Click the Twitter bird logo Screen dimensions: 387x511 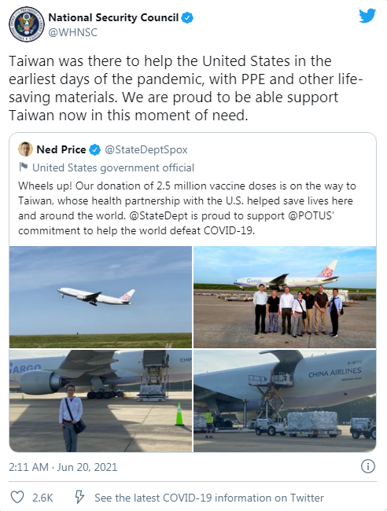[x=367, y=16]
